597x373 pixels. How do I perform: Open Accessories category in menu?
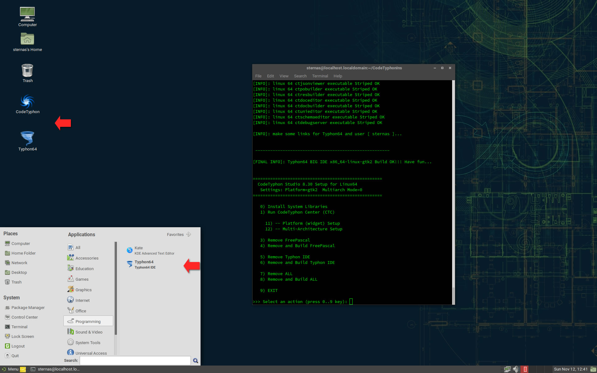[89, 258]
